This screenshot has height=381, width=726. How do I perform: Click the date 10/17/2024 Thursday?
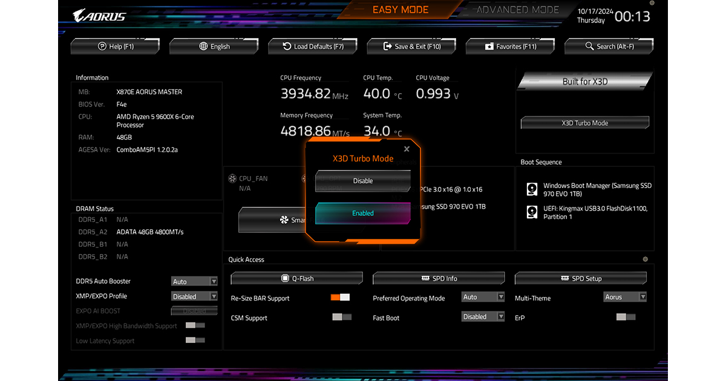point(594,16)
